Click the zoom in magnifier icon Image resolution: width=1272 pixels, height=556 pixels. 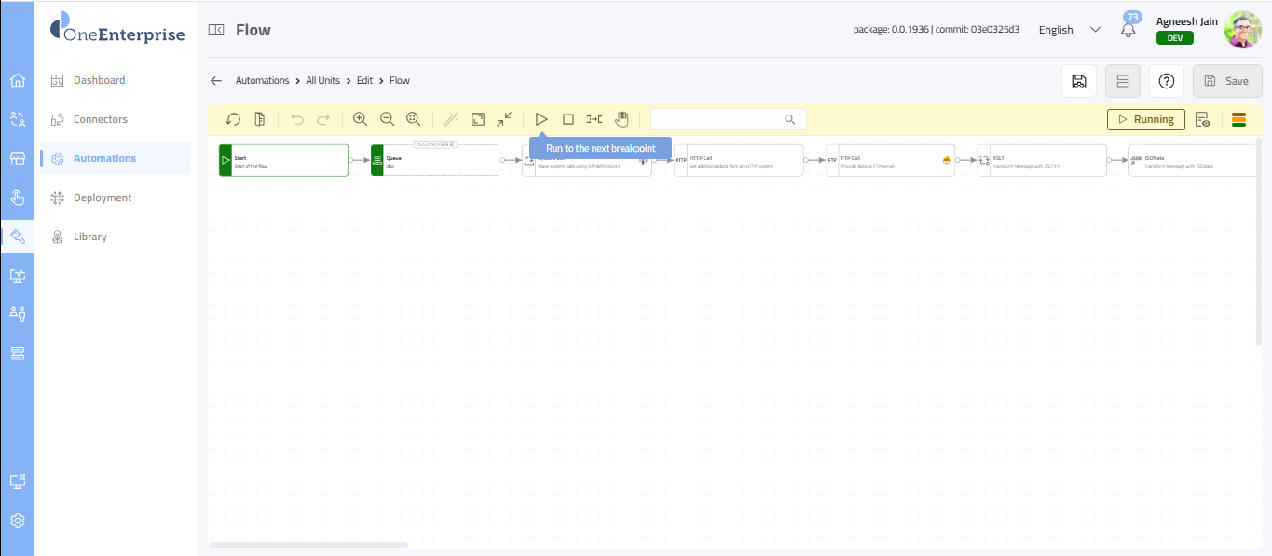point(360,119)
